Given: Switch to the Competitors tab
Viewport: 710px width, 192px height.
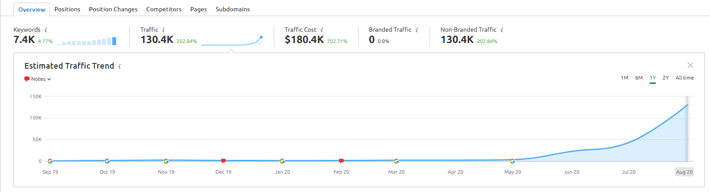Looking at the screenshot, I should tap(164, 9).
